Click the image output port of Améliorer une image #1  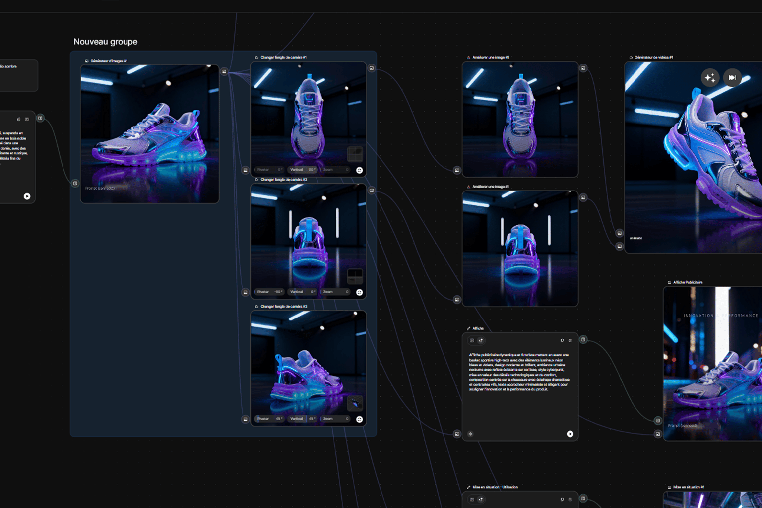click(583, 198)
